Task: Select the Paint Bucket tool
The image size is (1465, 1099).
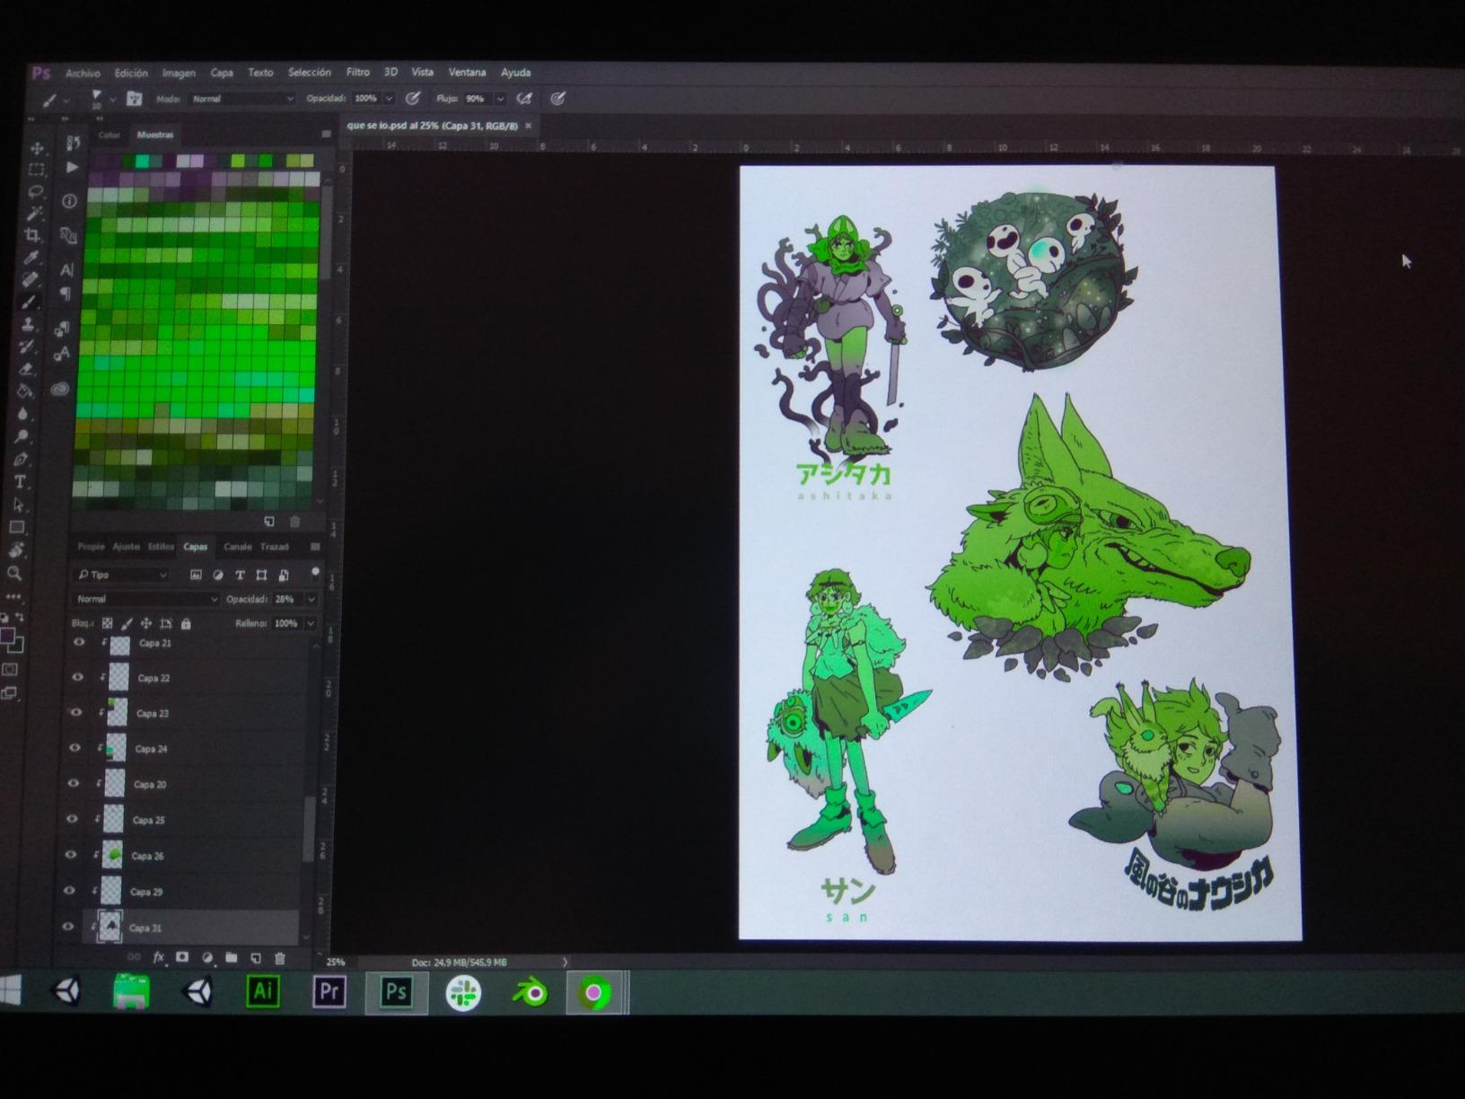Action: tap(25, 391)
